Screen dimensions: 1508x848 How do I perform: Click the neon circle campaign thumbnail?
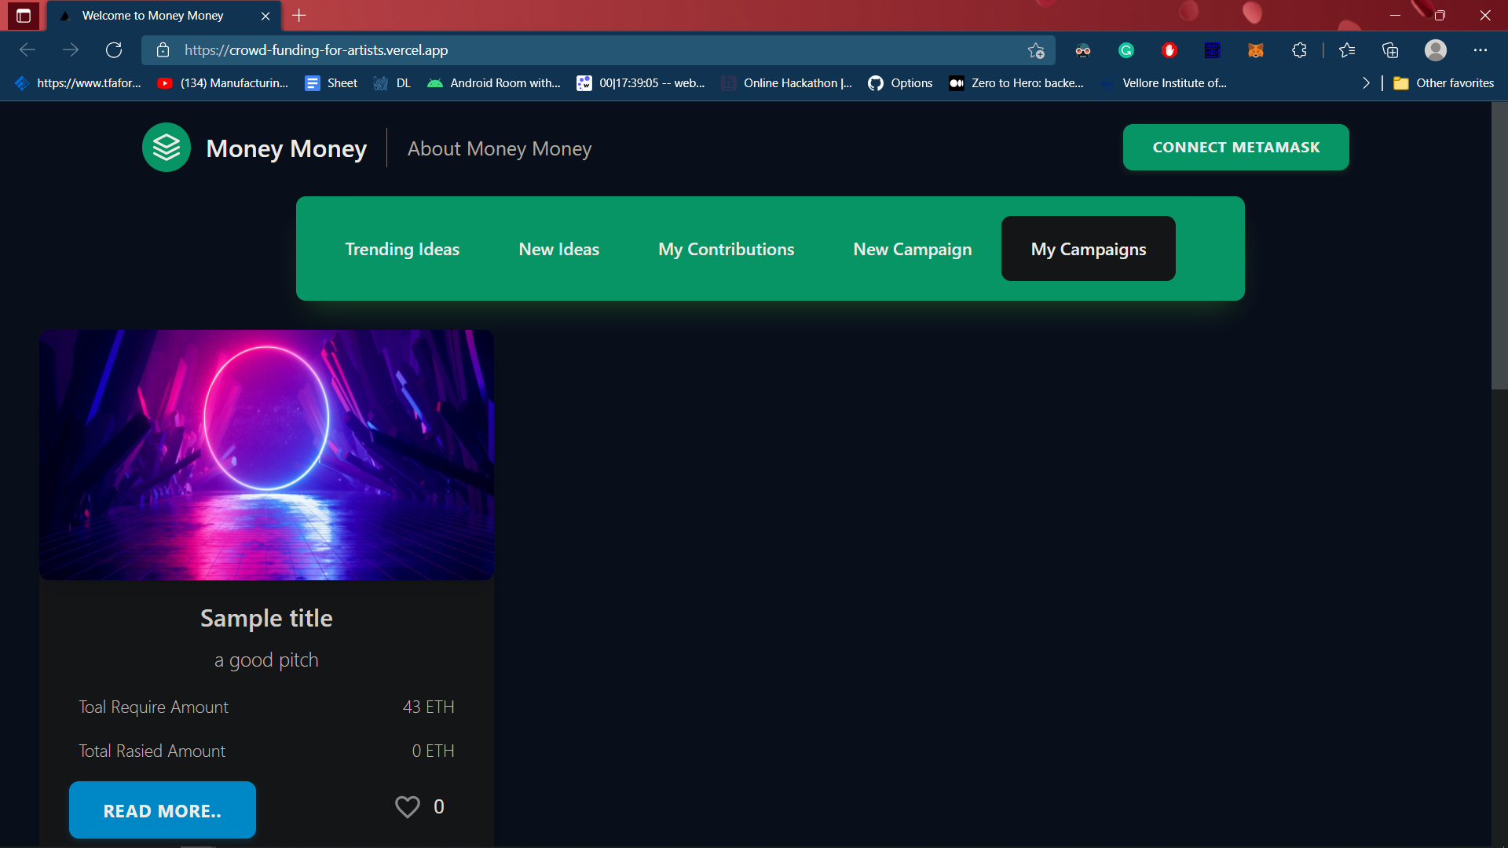(266, 455)
